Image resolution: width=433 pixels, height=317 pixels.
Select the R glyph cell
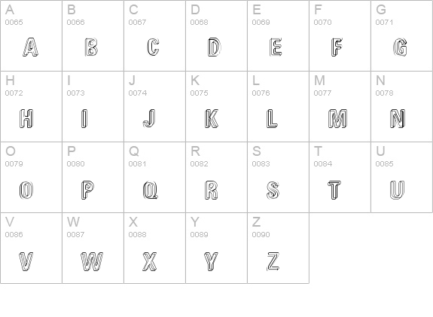[217, 177]
